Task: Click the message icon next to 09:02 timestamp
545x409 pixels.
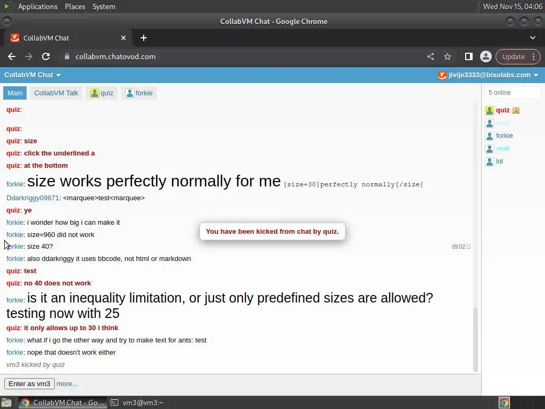Action: pos(468,247)
